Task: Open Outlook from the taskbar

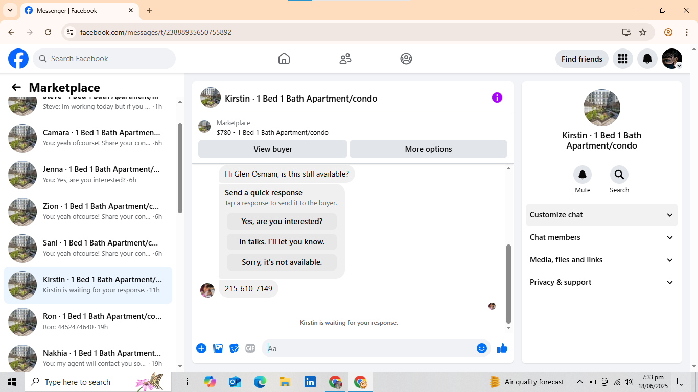Action: 235,382
